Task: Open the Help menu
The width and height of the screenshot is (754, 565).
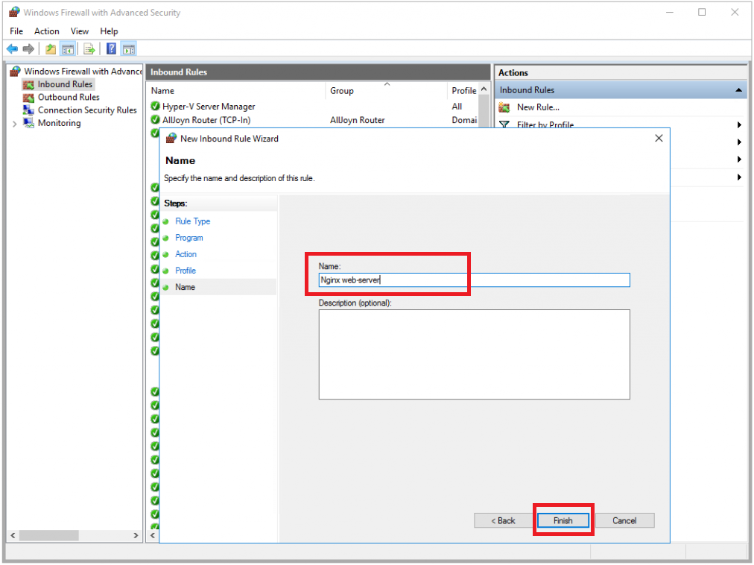Action: coord(110,31)
